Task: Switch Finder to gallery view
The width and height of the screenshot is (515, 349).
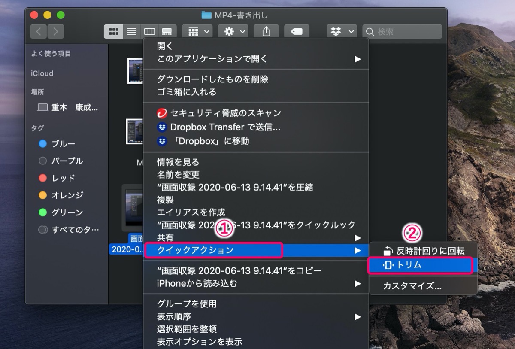Action: 167,31
